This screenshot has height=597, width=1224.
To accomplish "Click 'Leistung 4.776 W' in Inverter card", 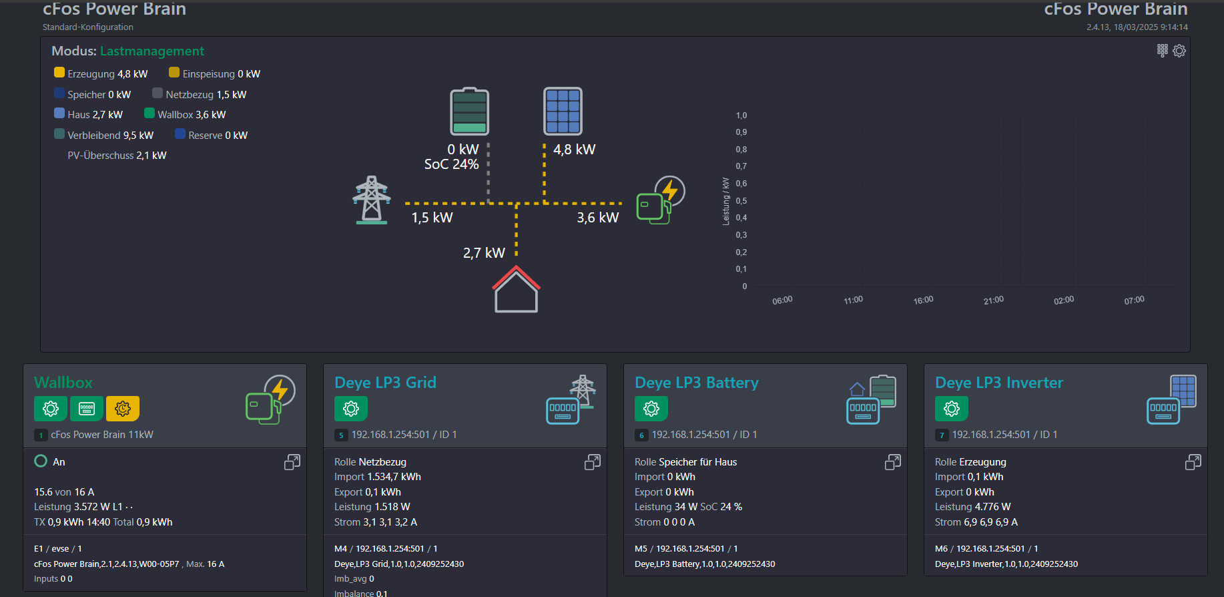I will (x=973, y=507).
